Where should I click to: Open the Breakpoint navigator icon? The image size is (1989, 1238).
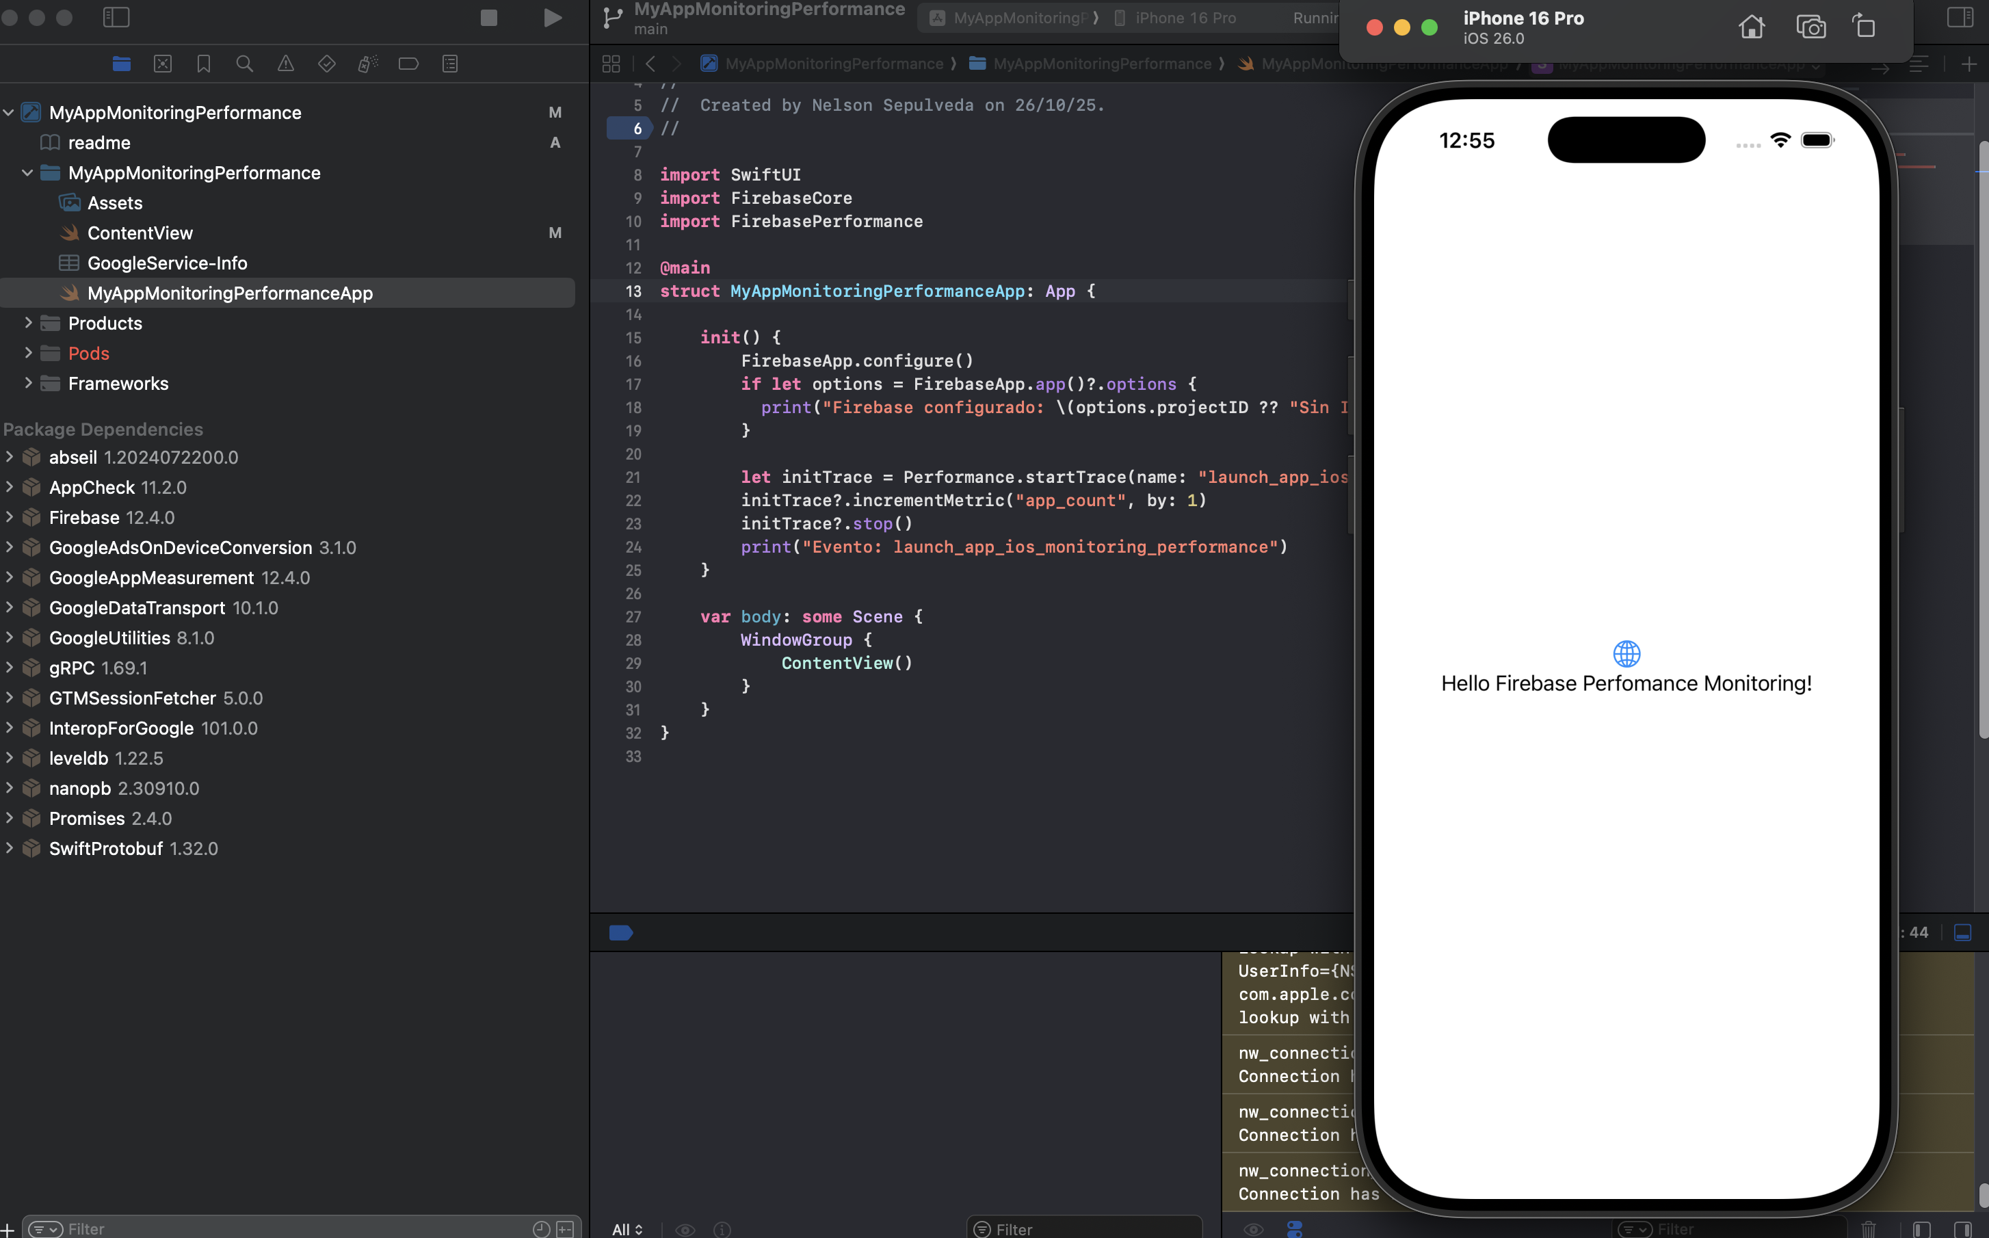408,64
